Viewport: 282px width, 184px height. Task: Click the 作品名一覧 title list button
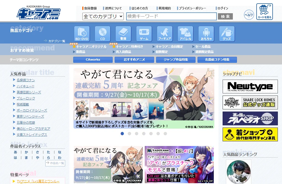coord(55,163)
